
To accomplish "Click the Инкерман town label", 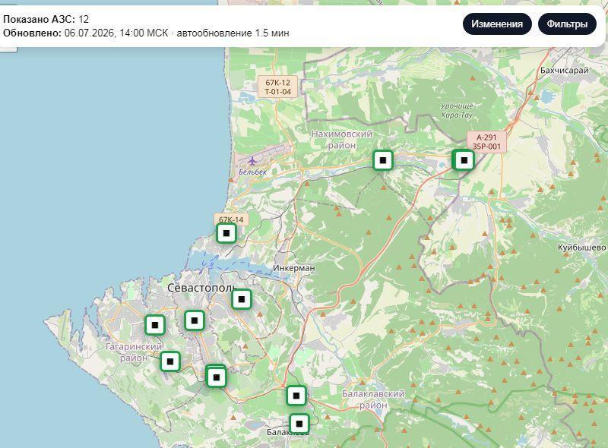I will [293, 268].
